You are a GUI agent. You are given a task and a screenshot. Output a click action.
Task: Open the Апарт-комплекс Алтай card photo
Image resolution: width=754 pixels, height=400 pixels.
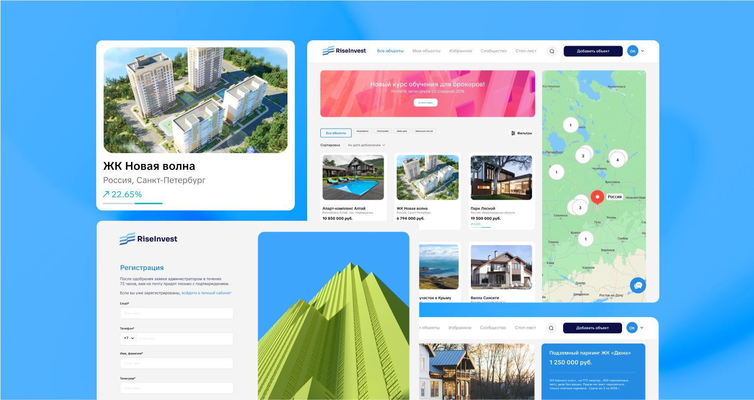pyautogui.click(x=353, y=178)
